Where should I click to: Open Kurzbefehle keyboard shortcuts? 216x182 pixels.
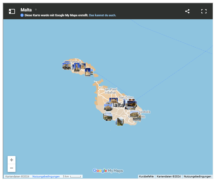[x=146, y=176]
